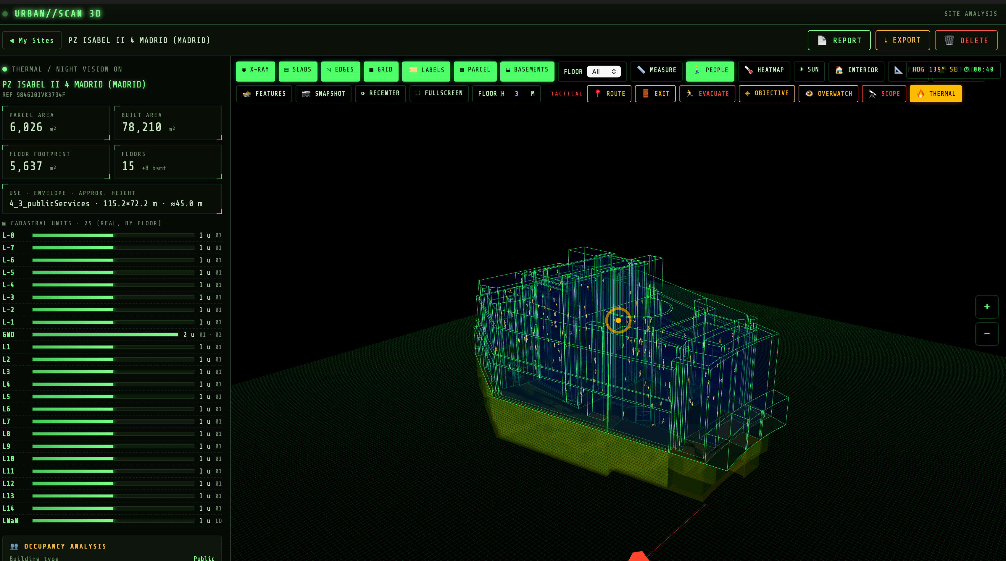Click the CADASTRAL UNITS header icon

coord(4,223)
